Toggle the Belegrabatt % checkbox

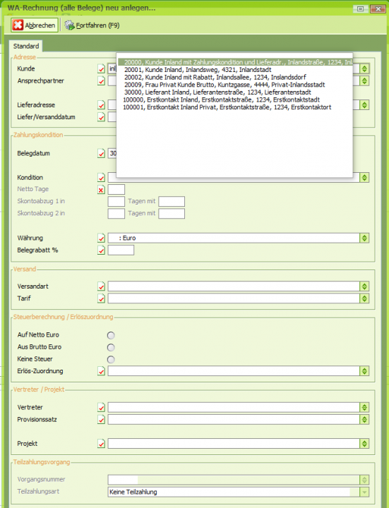[x=101, y=250]
